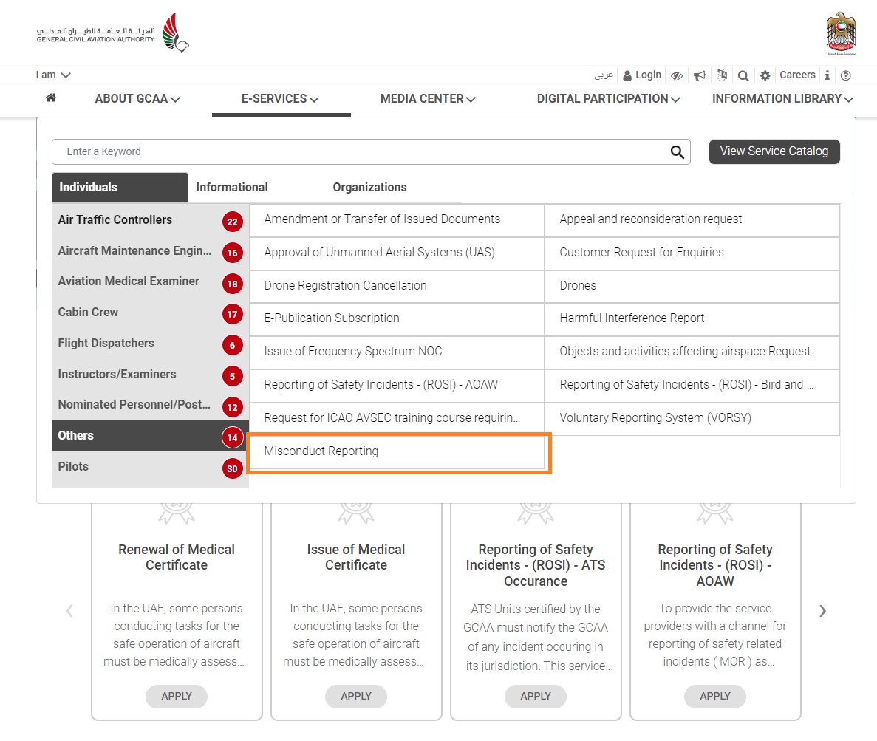Open Issue of Medical Certificate card title
The image size is (877, 741).
(356, 558)
